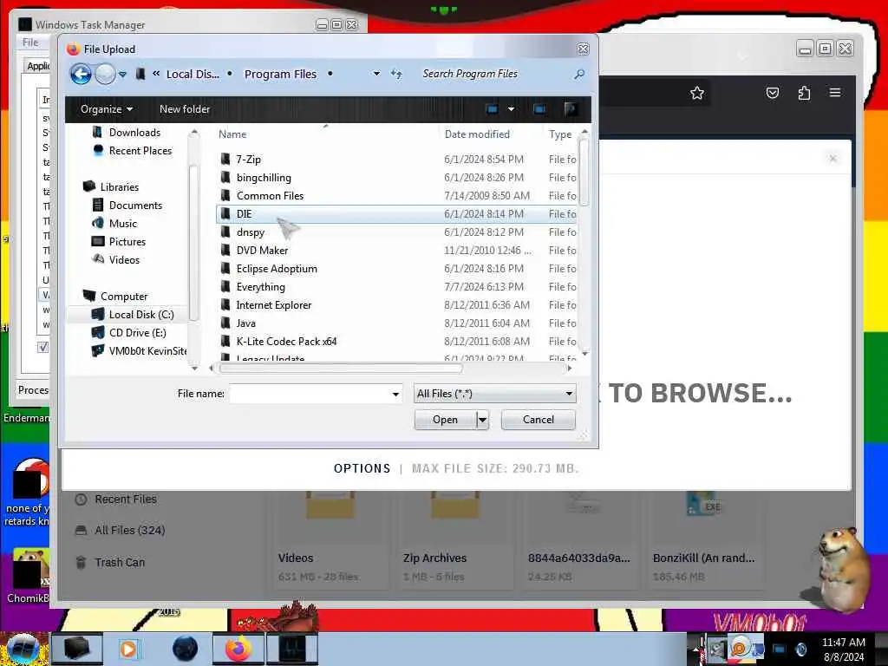Select Recent Places in navigation pane
Viewport: 888px width, 666px height.
(x=140, y=151)
